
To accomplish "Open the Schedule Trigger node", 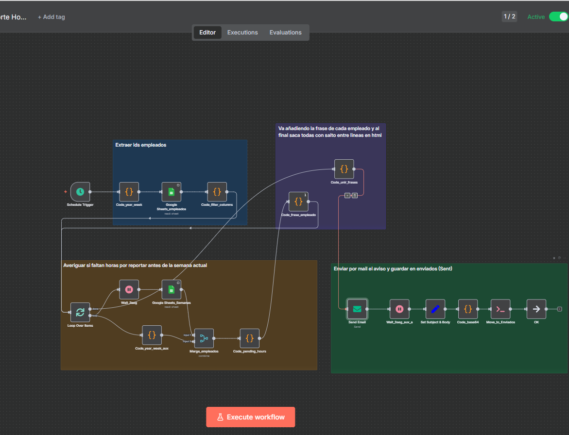I will [x=80, y=192].
